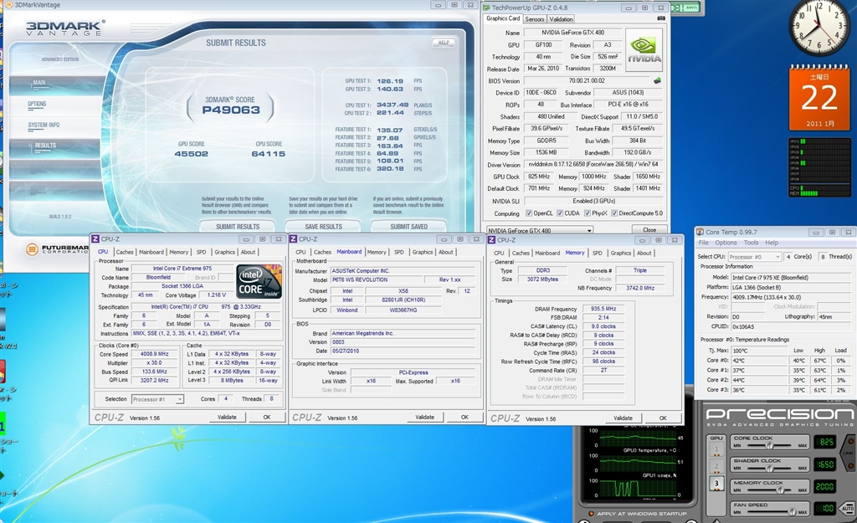The width and height of the screenshot is (857, 523).
Task: Click the Intel Core inside logo in CPU-Z
Action: coord(259,282)
